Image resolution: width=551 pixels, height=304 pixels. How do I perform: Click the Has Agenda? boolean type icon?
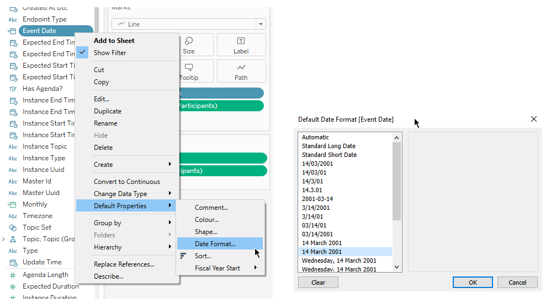pos(13,89)
